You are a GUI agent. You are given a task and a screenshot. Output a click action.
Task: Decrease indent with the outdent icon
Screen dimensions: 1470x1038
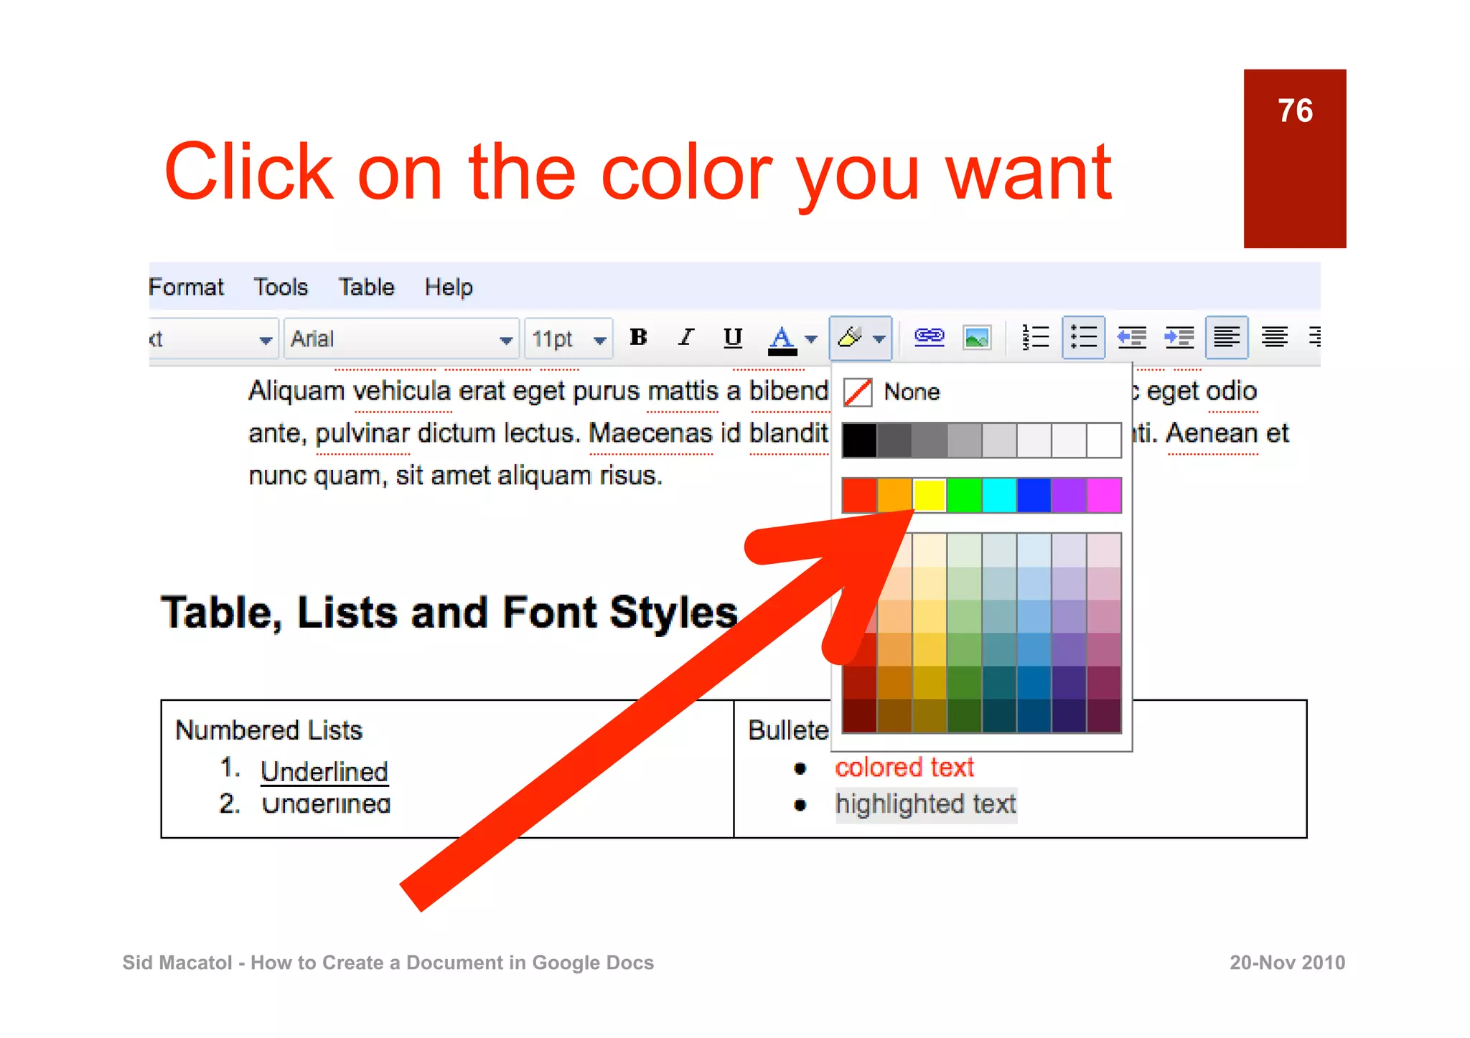tap(1131, 337)
